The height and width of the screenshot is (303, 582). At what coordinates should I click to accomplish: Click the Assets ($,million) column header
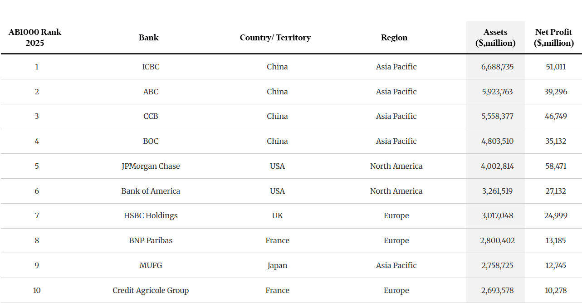pyautogui.click(x=495, y=38)
